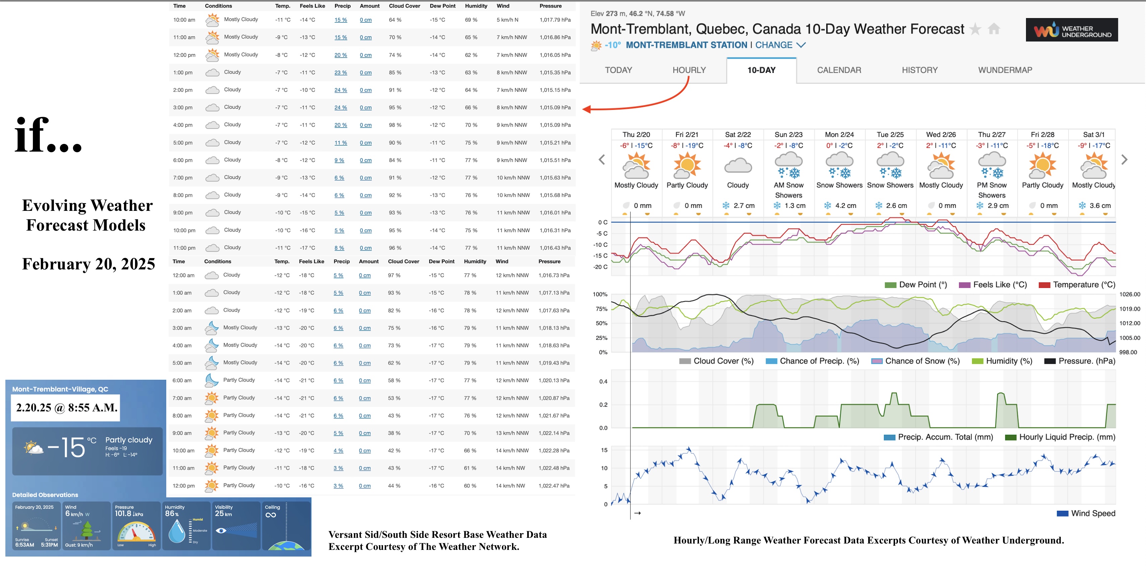Click the Temperature legend color swatch
Image resolution: width=1146 pixels, height=577 pixels.
click(1044, 285)
